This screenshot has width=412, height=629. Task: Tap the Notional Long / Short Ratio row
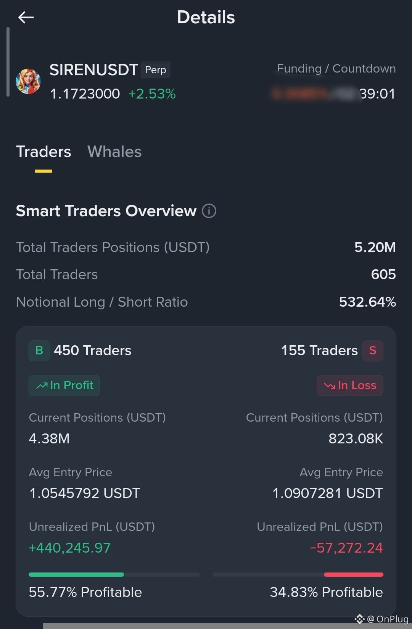tap(206, 302)
